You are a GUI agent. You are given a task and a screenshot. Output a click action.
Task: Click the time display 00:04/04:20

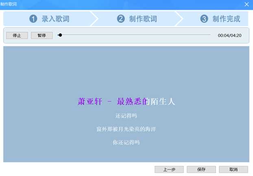229,35
